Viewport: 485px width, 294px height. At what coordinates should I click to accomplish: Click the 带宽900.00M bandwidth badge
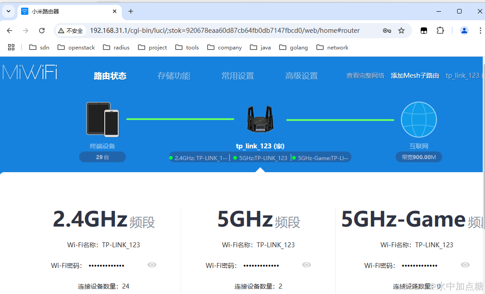419,157
